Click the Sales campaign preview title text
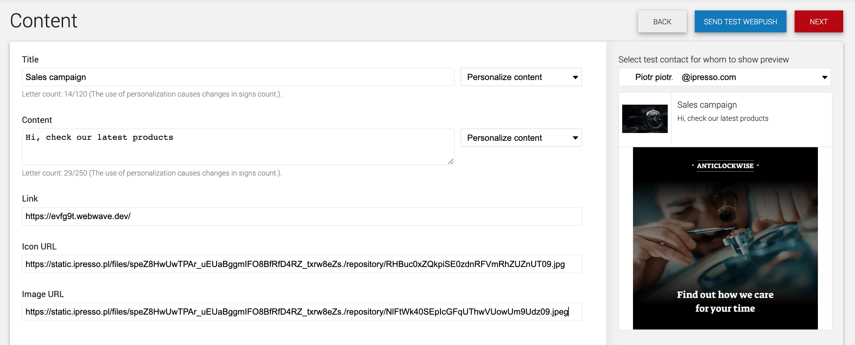 [x=707, y=105]
